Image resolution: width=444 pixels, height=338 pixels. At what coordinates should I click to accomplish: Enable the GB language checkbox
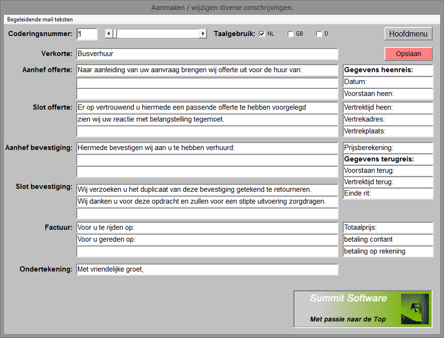[291, 34]
